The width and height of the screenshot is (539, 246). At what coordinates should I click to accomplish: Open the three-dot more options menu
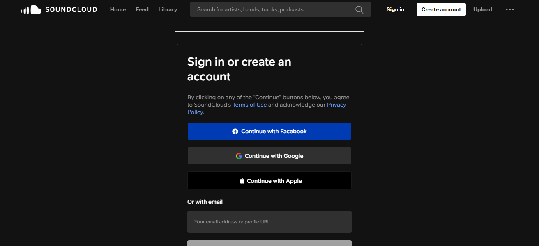509,9
